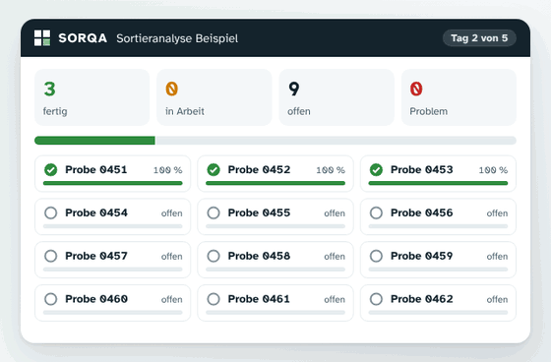The image size is (551, 362).
Task: Click the 'Probe 0461' label
Action: tap(259, 299)
